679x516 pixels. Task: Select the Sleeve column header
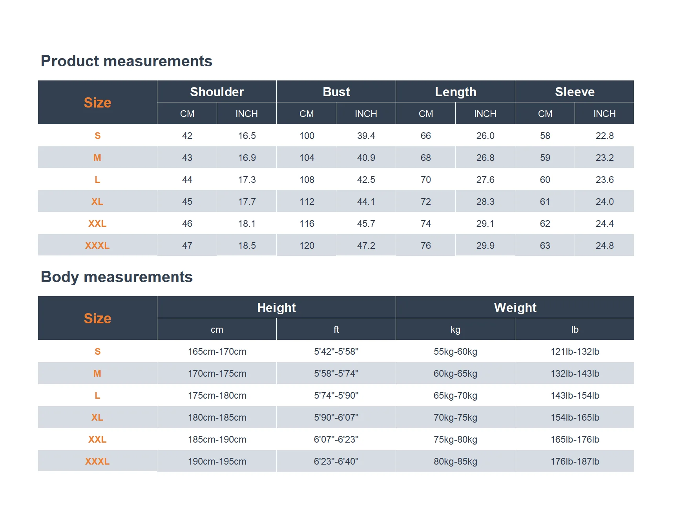click(575, 91)
